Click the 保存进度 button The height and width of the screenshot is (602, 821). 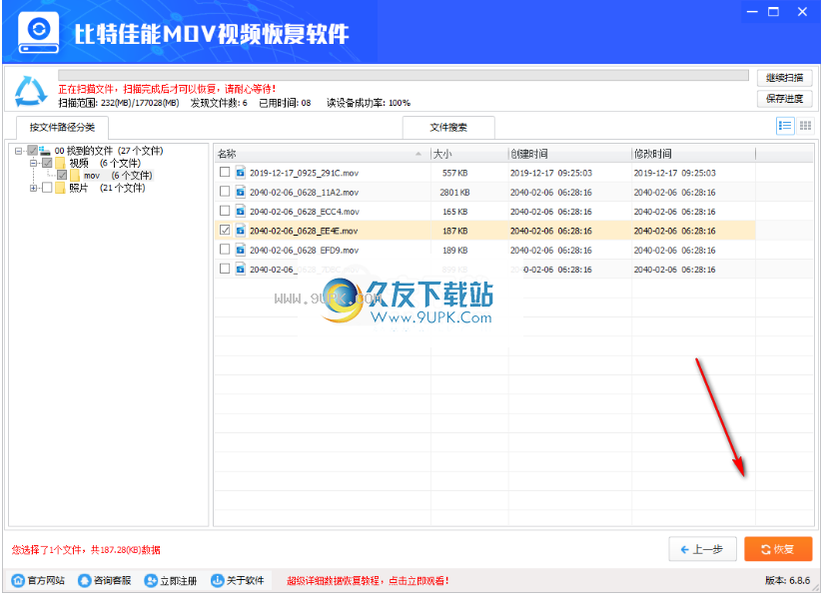(x=784, y=99)
